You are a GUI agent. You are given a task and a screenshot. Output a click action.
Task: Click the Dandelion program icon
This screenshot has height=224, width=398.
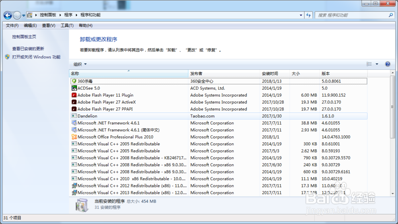click(x=74, y=116)
